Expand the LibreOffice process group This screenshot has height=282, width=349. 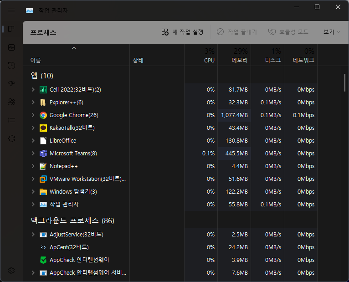[x=33, y=140]
